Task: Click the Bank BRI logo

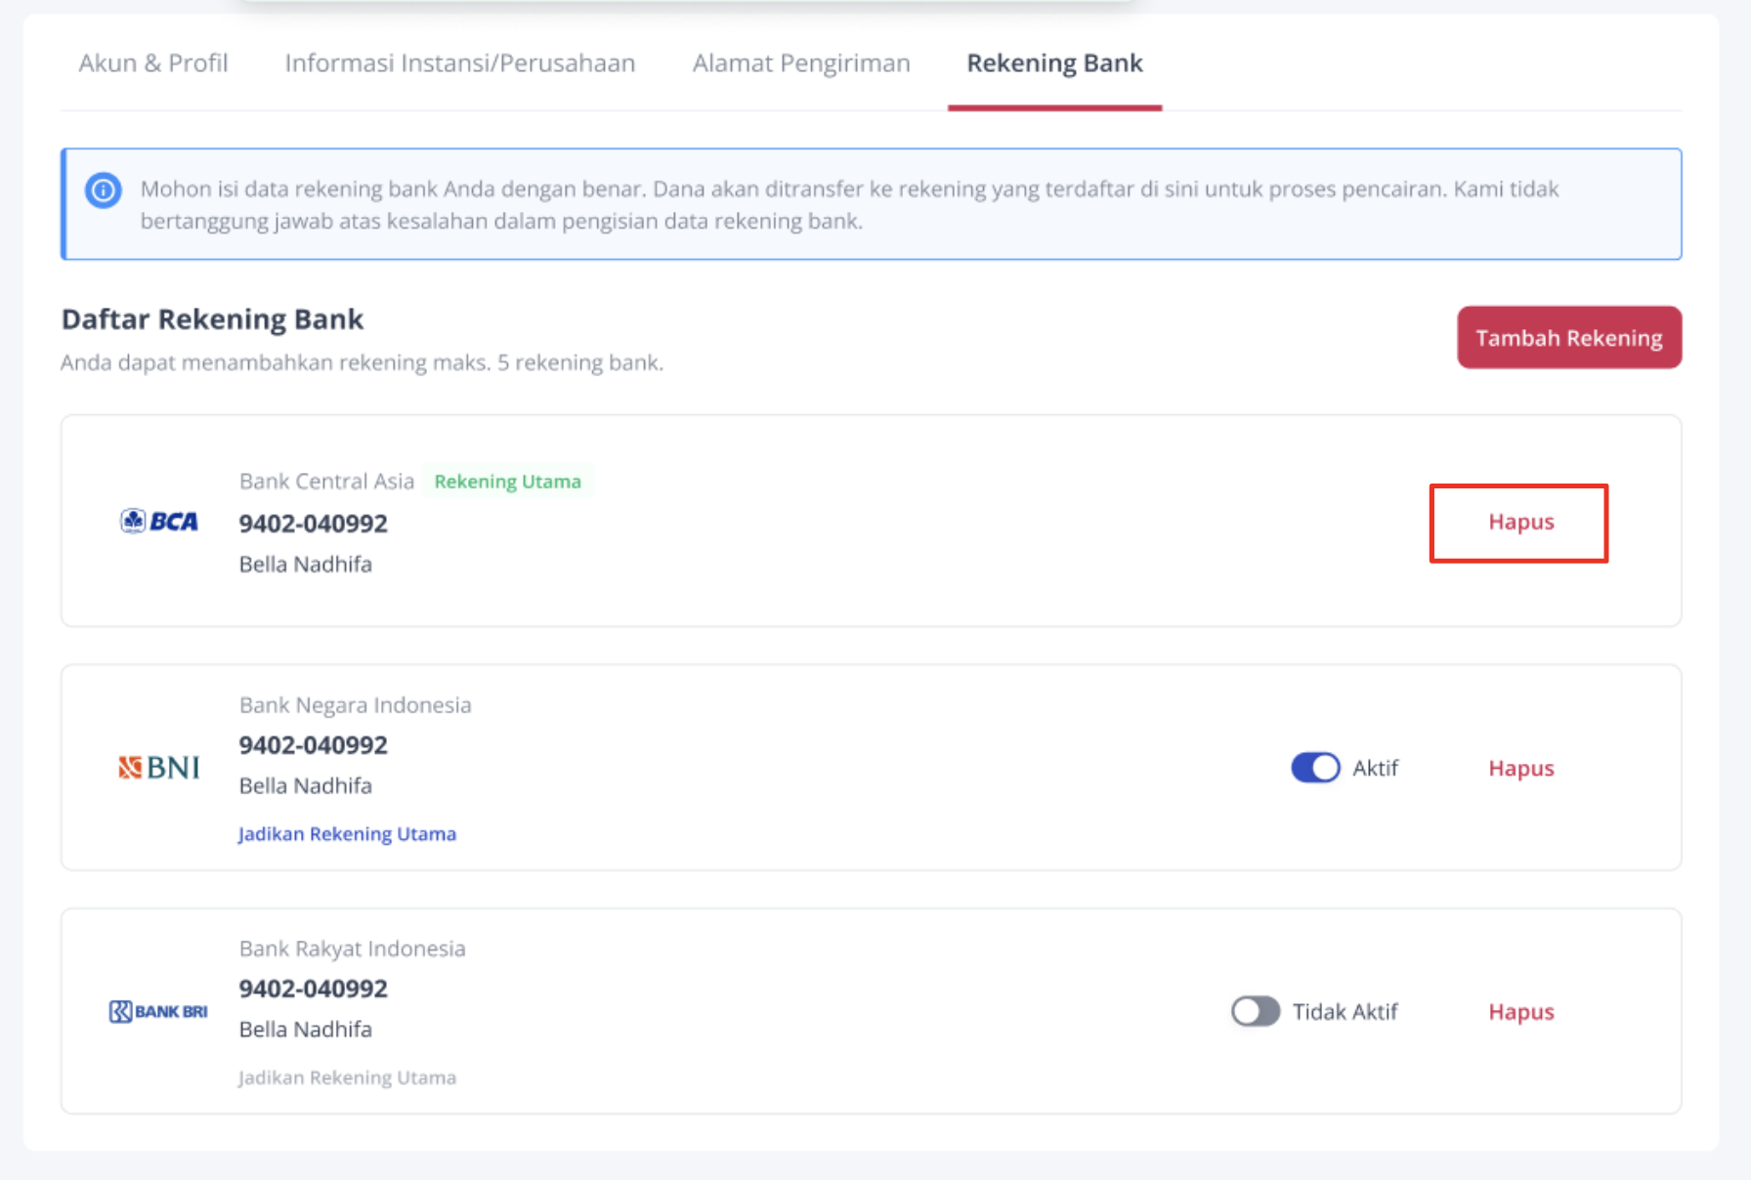Action: click(x=158, y=1011)
